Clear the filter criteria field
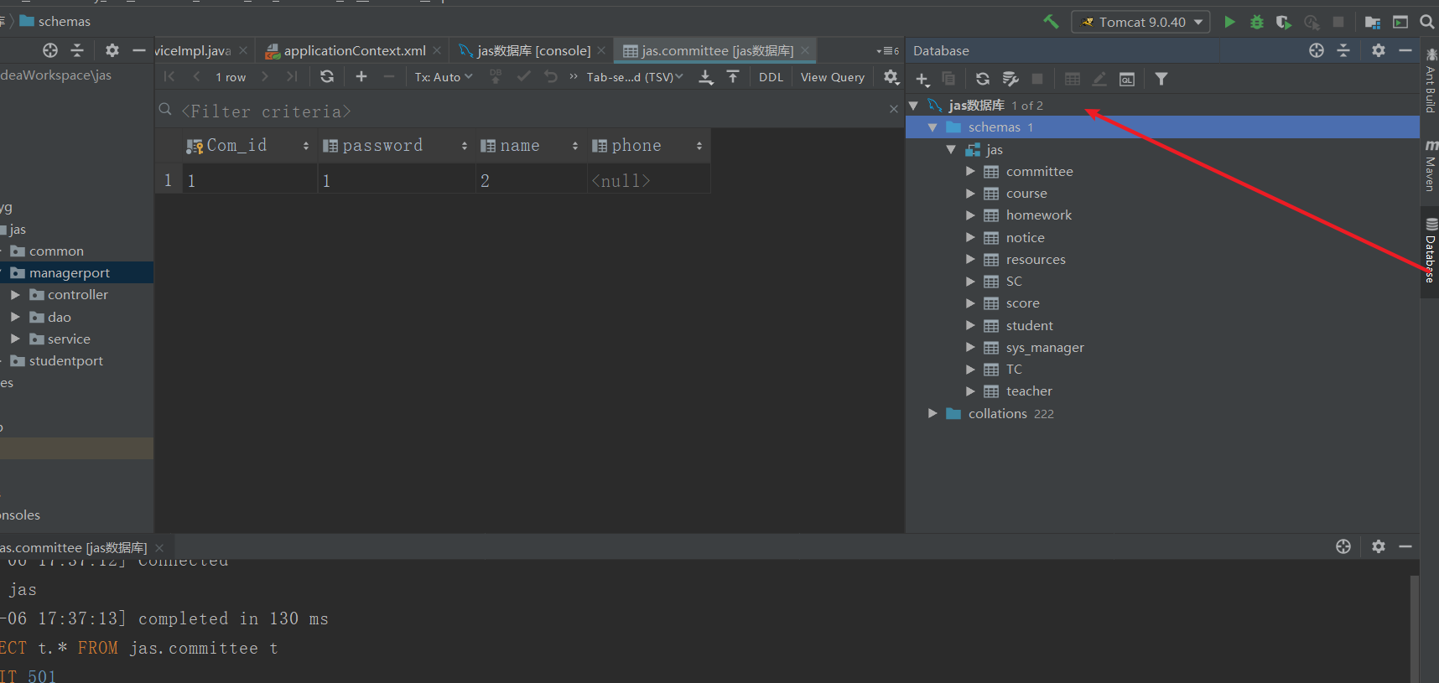This screenshot has width=1439, height=683. coord(894,109)
